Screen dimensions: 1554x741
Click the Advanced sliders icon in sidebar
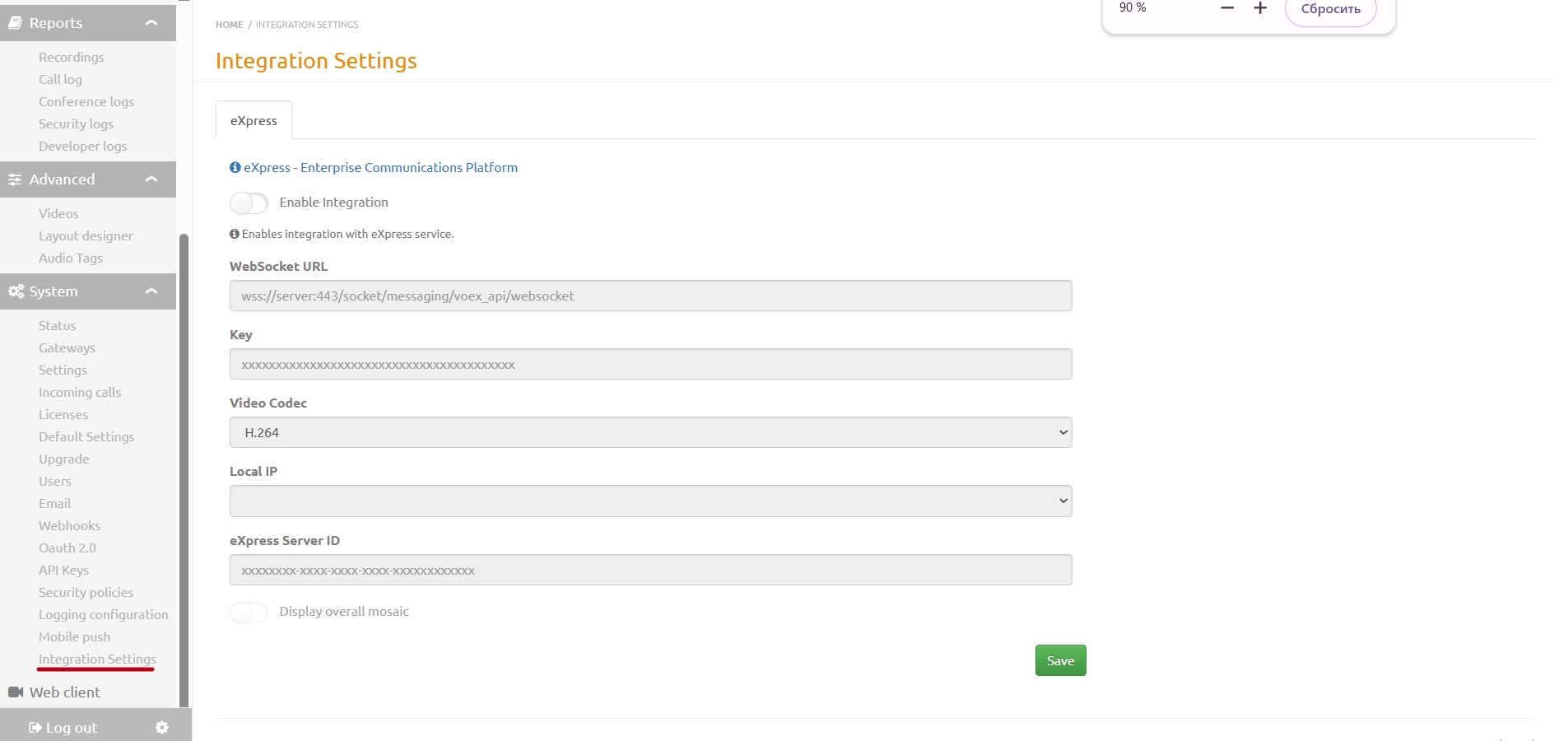click(x=15, y=179)
